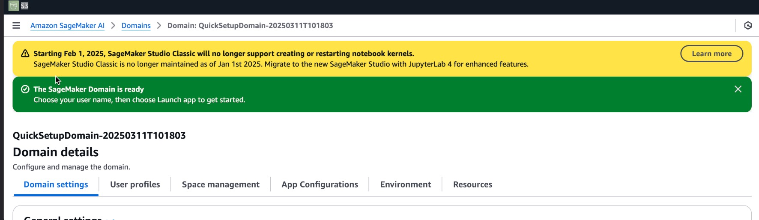759x220 pixels.
Task: Switch to the User profiles tab
Action: [x=135, y=184]
